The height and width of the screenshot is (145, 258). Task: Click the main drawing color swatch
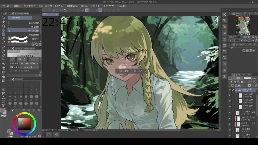(2, 110)
